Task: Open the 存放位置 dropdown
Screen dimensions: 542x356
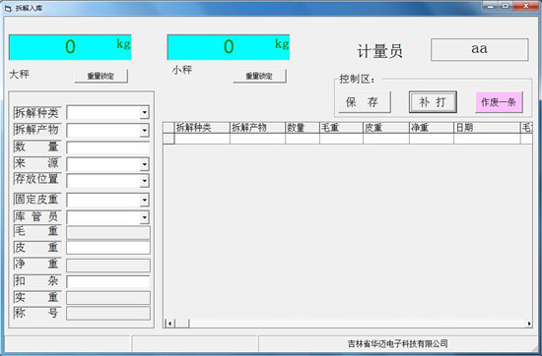Action: pos(145,181)
